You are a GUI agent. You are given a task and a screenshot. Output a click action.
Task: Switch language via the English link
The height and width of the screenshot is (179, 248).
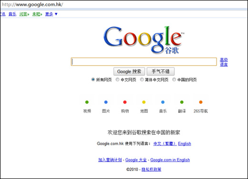pyautogui.click(x=185, y=144)
